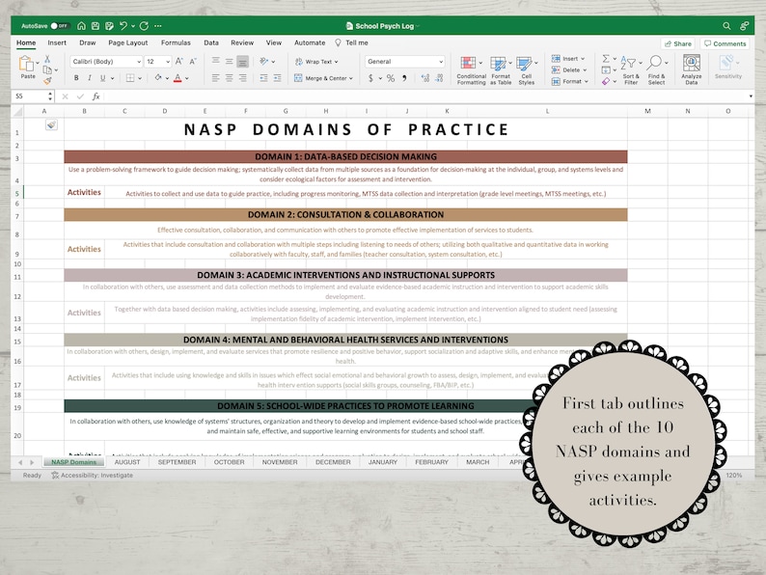Toggle Bold formatting
The width and height of the screenshot is (766, 575).
tap(76, 78)
